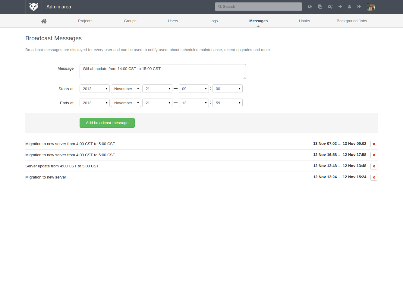The image size is (403, 290).
Task: Open profile via the person icon
Action: pyautogui.click(x=349, y=7)
